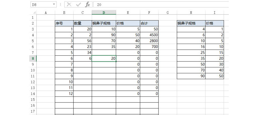Click the 数量 header cell

point(83,23)
